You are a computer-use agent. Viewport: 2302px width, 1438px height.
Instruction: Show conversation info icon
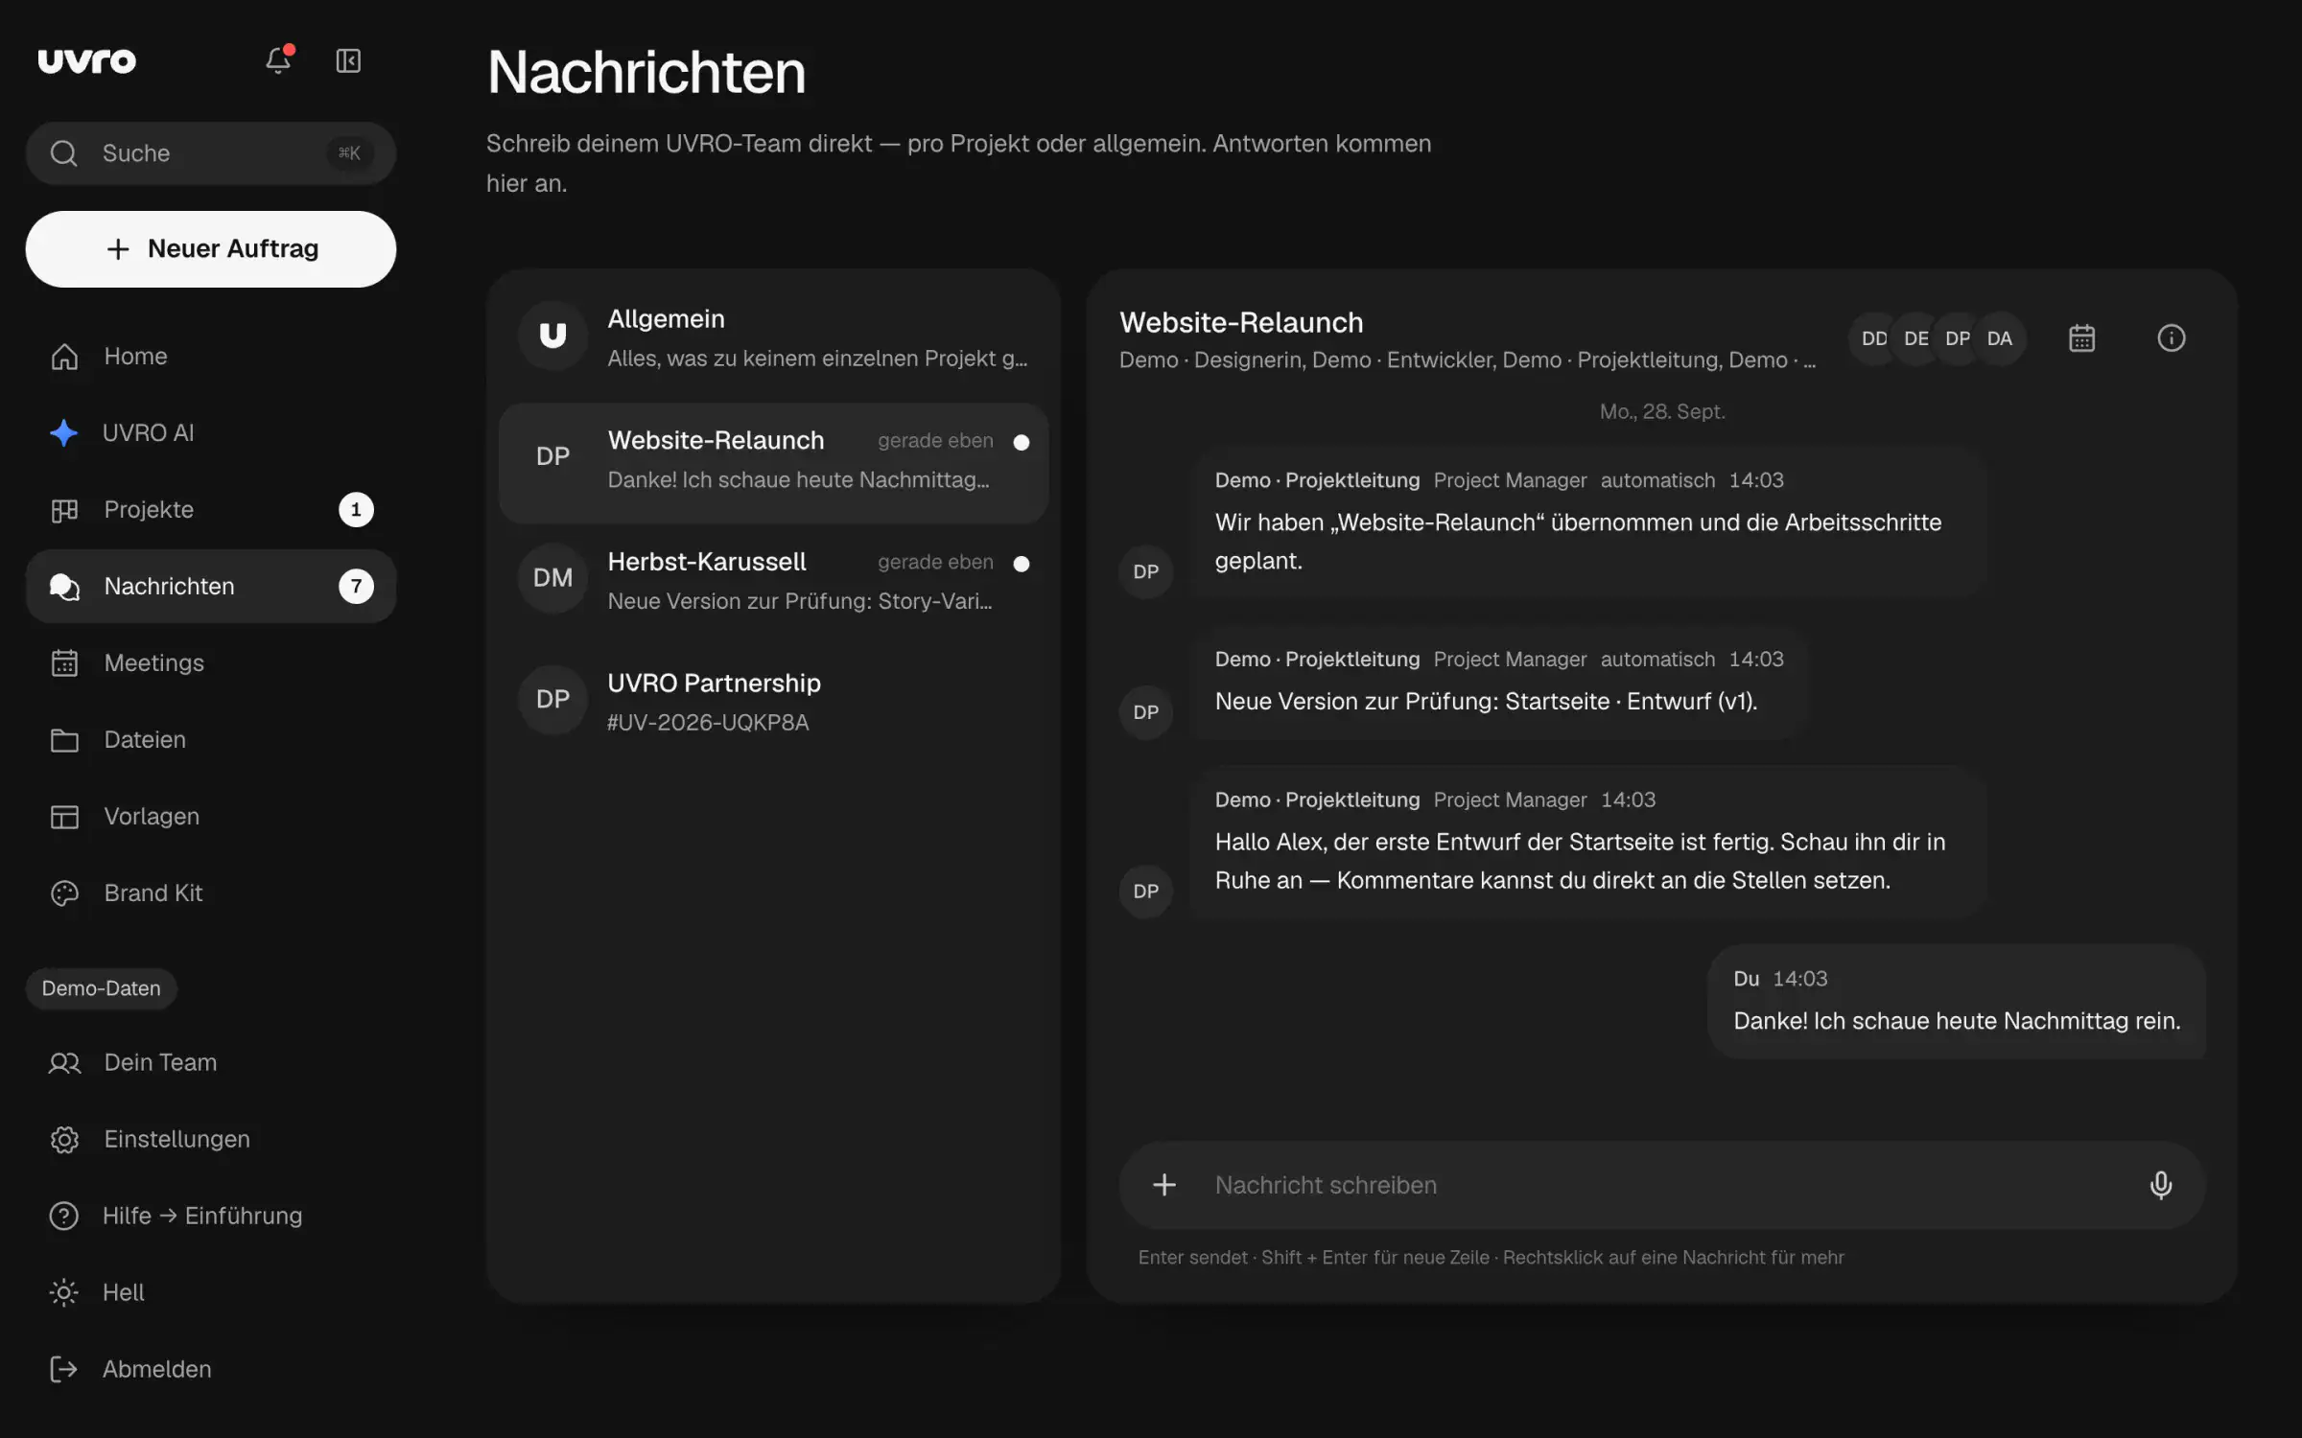[x=2171, y=338]
